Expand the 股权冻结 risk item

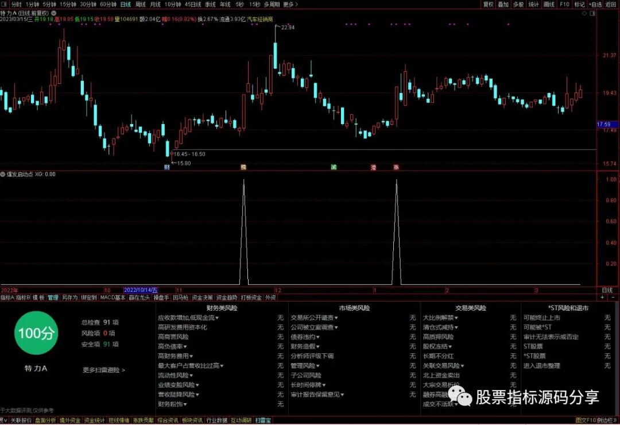tap(437, 347)
